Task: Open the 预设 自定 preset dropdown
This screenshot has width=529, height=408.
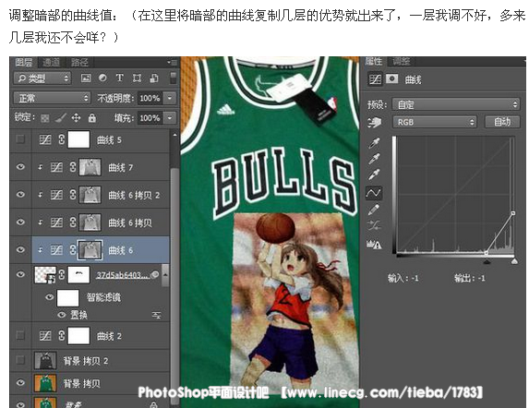Action: [456, 104]
